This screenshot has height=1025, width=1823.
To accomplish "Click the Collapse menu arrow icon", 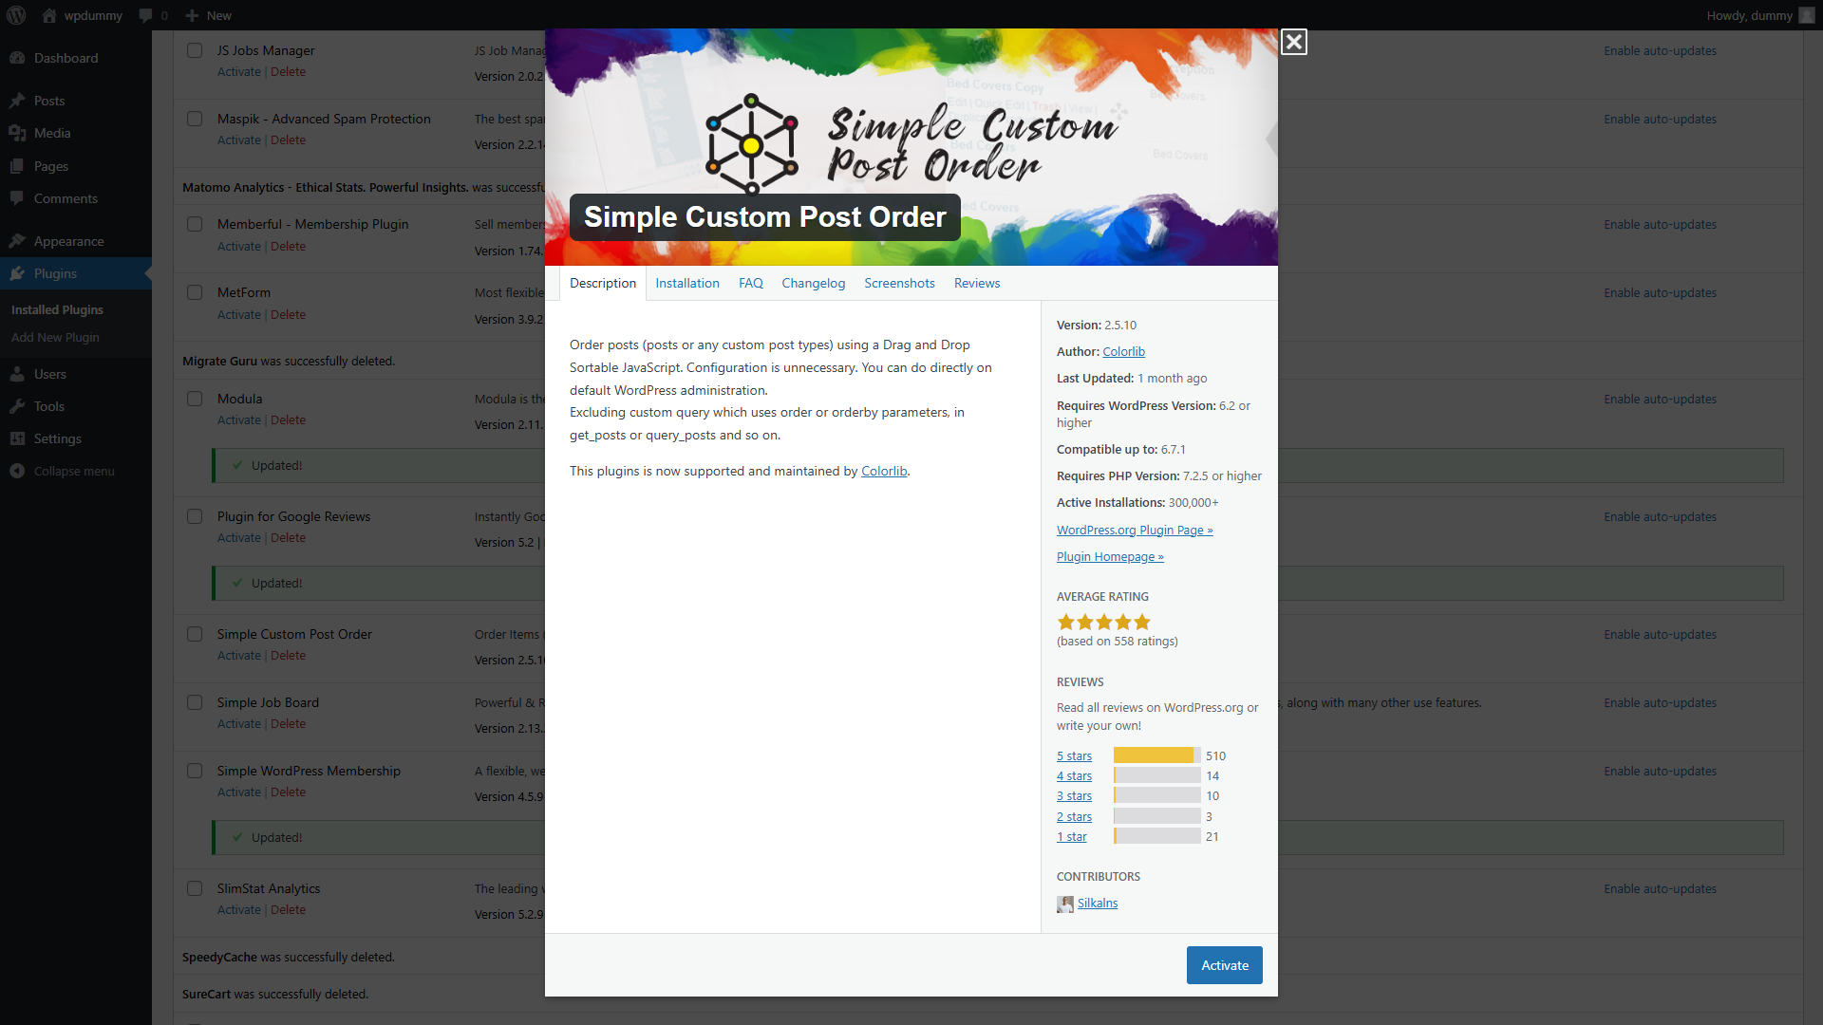I will point(17,471).
